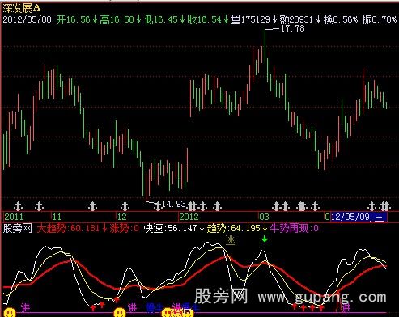Click the amplitude value 振0.78%
The height and width of the screenshot is (317, 399).
tap(380, 19)
